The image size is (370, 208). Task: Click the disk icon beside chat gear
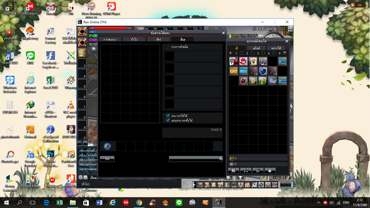(85, 177)
